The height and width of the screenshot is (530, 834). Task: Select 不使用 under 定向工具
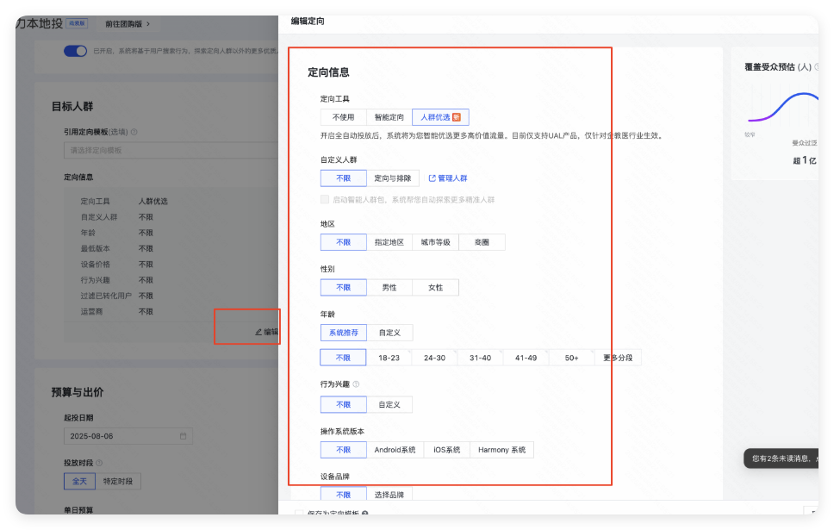point(343,117)
